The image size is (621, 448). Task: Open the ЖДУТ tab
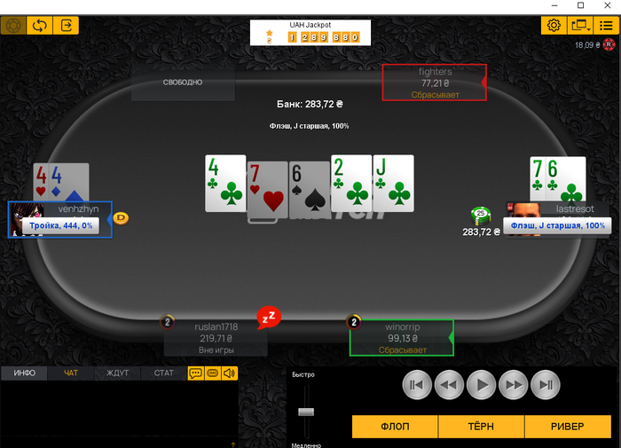point(117,373)
